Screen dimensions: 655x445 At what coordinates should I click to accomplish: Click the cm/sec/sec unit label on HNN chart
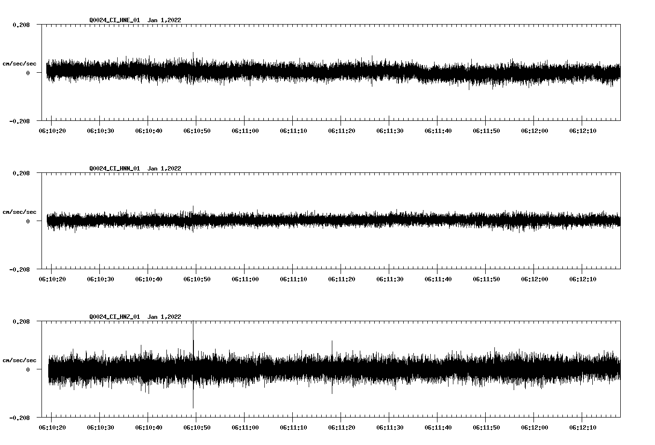point(19,212)
